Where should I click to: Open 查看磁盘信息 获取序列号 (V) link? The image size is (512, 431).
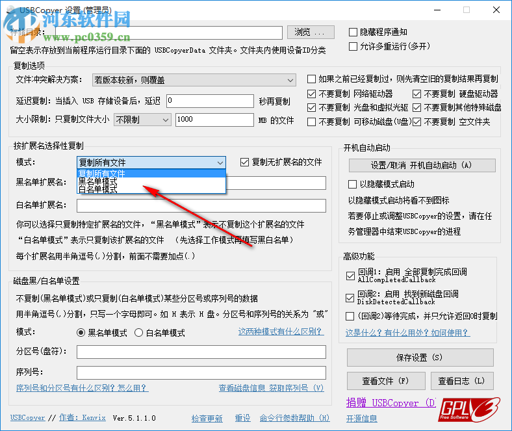click(x=272, y=388)
